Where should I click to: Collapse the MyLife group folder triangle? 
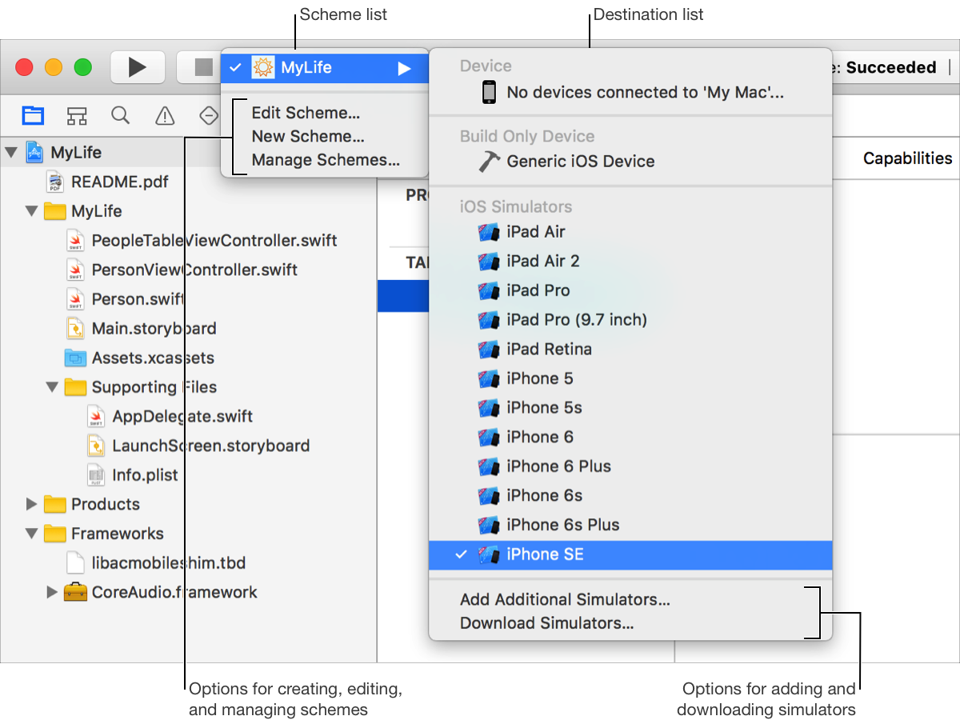click(31, 211)
